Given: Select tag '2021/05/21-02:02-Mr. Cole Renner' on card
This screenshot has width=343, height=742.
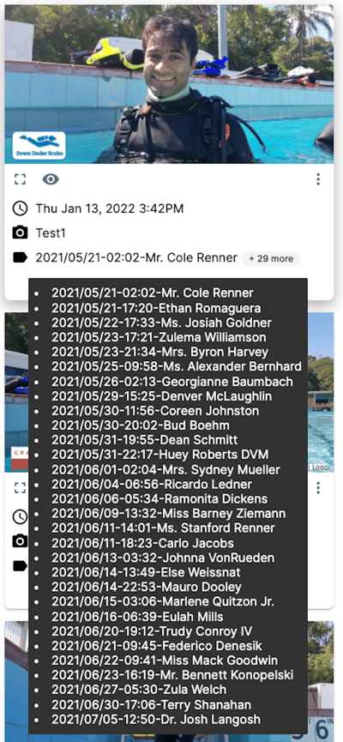Looking at the screenshot, I should coord(136,258).
